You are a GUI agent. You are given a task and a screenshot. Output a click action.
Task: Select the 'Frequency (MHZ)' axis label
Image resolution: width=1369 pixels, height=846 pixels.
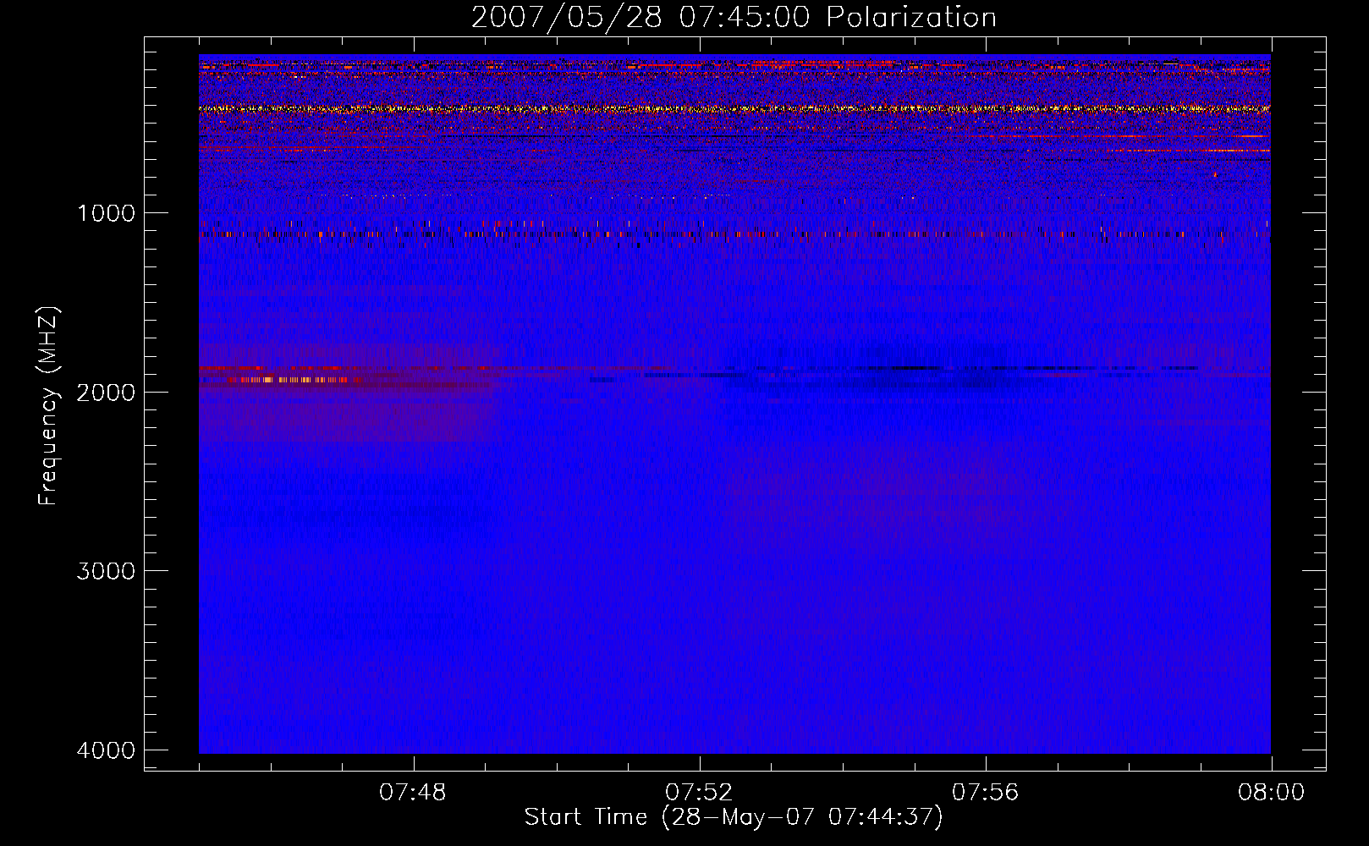pyautogui.click(x=48, y=406)
